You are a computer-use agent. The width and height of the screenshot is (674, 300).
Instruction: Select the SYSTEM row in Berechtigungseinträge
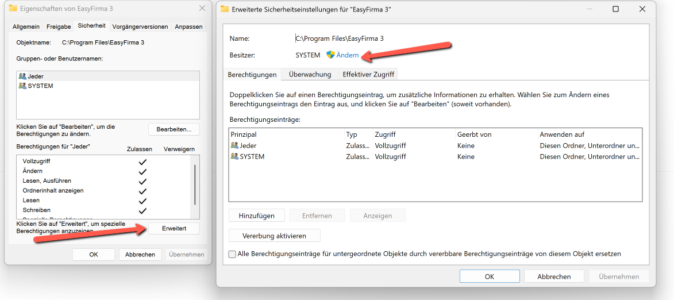[435, 156]
